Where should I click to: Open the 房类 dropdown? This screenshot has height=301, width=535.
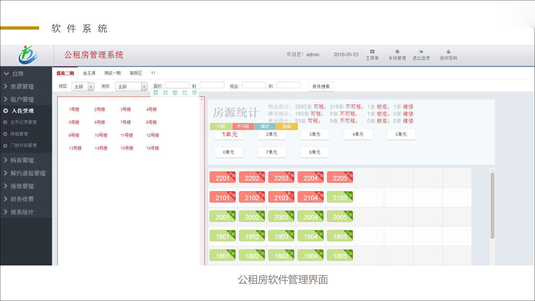click(x=131, y=87)
